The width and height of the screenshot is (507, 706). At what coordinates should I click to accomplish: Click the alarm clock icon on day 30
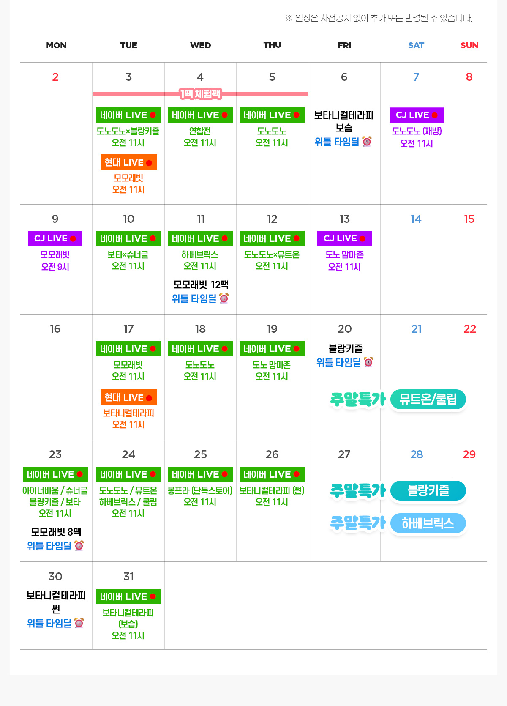point(79,623)
